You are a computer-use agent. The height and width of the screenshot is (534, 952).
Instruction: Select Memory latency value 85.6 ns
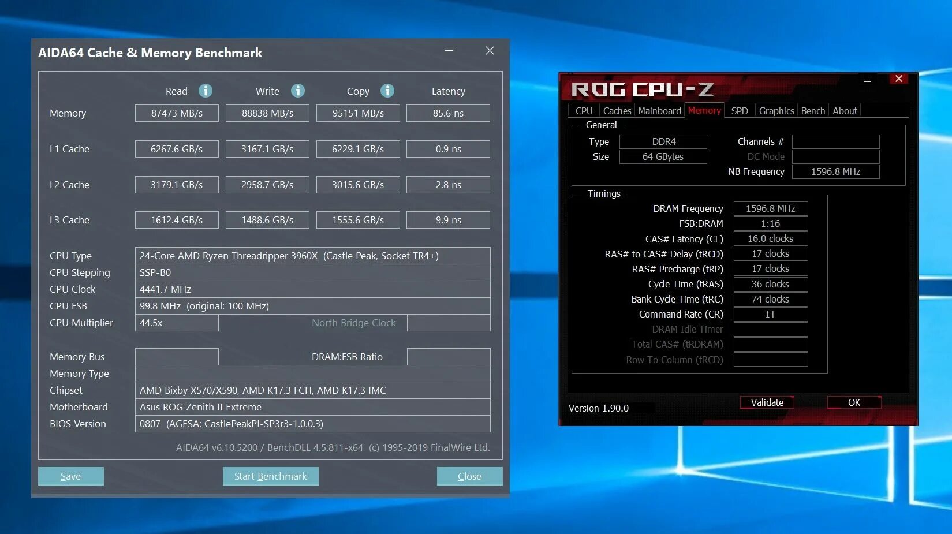[x=448, y=113]
